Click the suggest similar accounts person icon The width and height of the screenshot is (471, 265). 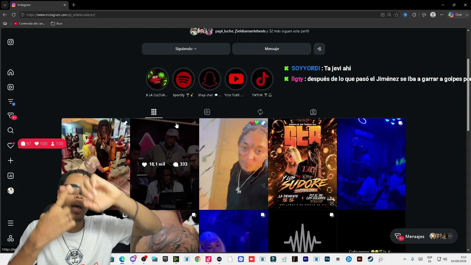(x=319, y=49)
